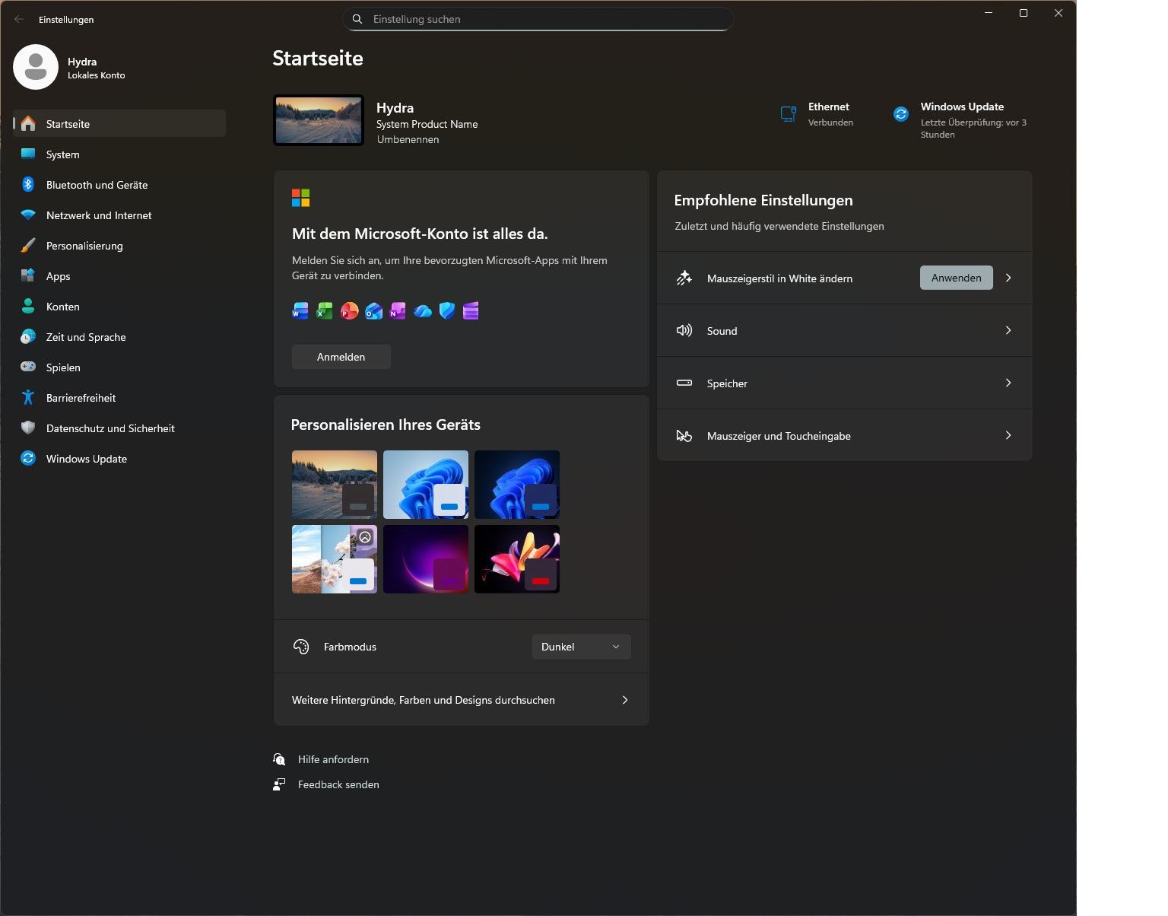Viewport: 1168px width, 916px height.
Task: Click the Spielen gamepad icon
Action: [x=28, y=367]
